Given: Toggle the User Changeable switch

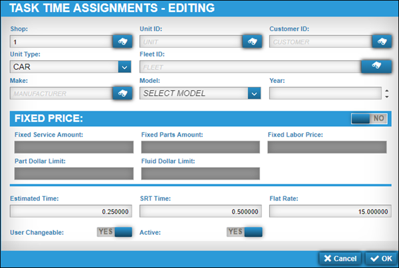Looking at the screenshot, I should point(114,232).
